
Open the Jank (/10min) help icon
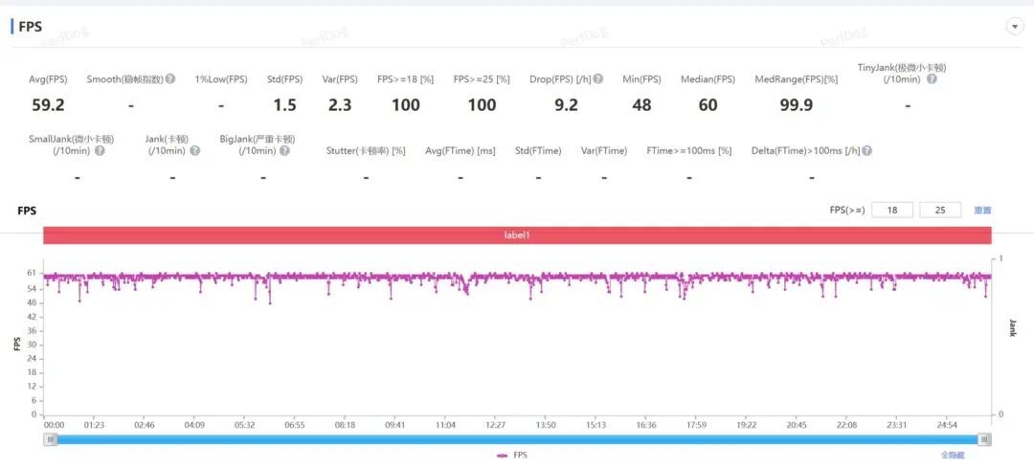[x=194, y=151]
